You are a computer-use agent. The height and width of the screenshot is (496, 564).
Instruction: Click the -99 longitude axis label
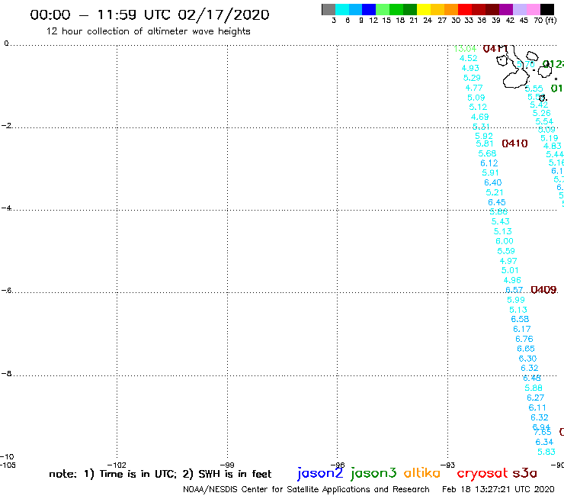point(227,465)
